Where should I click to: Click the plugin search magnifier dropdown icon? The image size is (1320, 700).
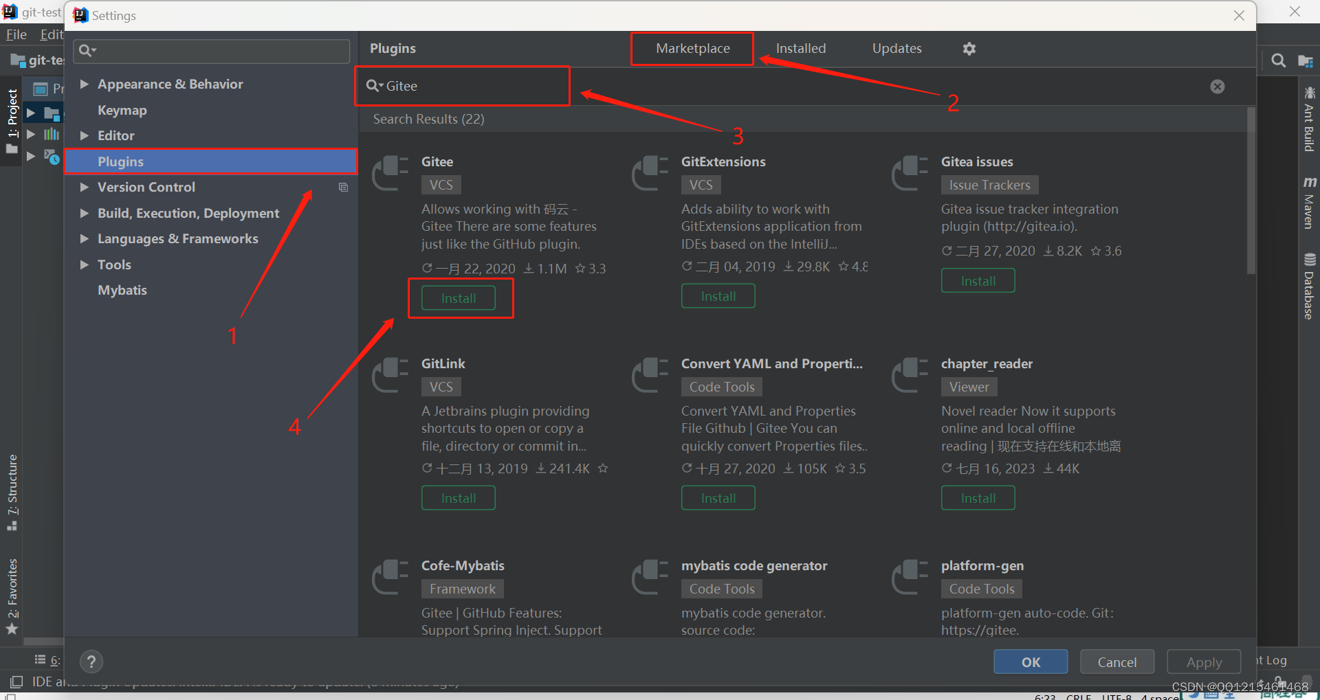coord(374,86)
